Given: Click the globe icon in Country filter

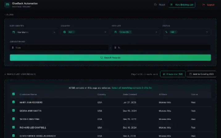Looking at the screenshot, I should (x=65, y=32).
